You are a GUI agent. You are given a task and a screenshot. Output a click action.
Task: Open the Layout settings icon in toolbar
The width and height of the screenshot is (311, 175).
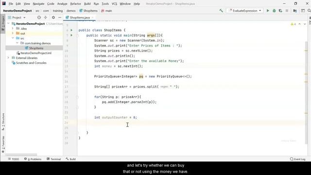point(303,11)
